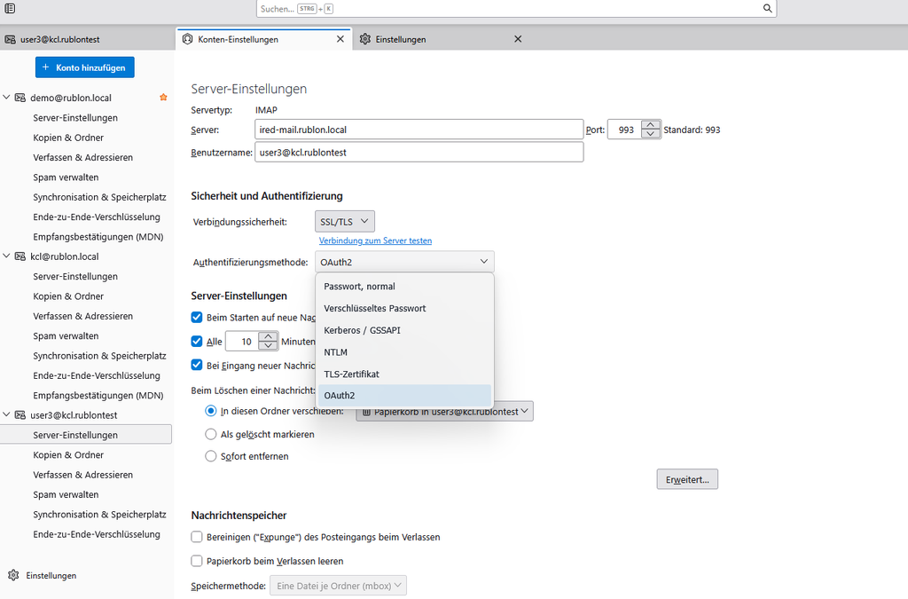
Task: Open Kopien & Ordner under demo@rublon.local
Action: coord(68,138)
